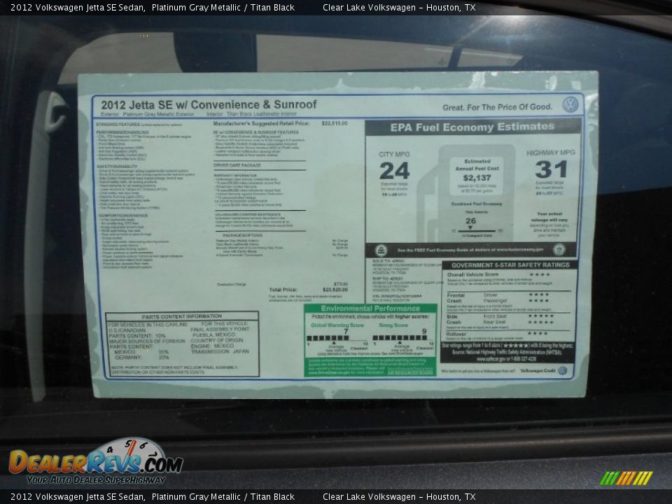The width and height of the screenshot is (672, 504).
Task: Click the "CITY MPG" label
Action: pos(394,154)
